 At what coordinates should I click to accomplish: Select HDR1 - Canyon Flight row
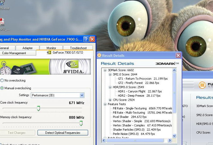coord(140,91)
